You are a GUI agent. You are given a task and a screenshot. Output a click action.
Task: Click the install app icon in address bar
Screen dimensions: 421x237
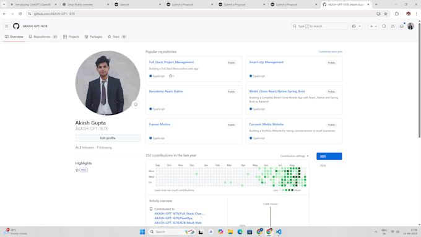click(378, 14)
